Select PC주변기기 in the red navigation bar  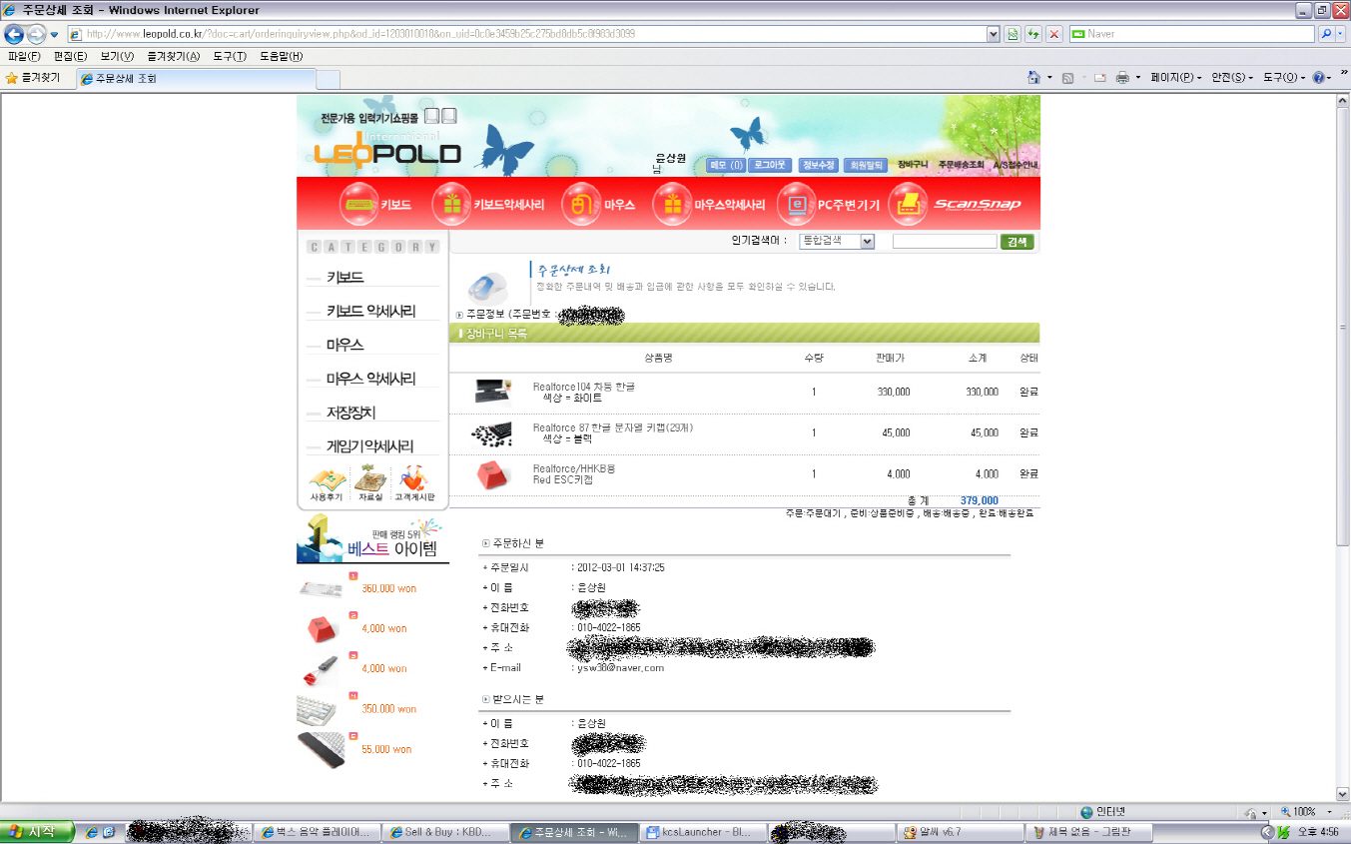point(829,204)
